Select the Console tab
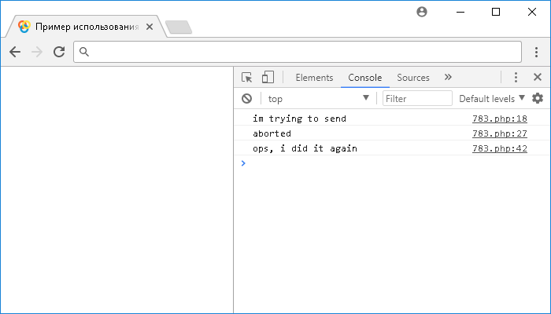This screenshot has height=314, width=551. point(364,78)
